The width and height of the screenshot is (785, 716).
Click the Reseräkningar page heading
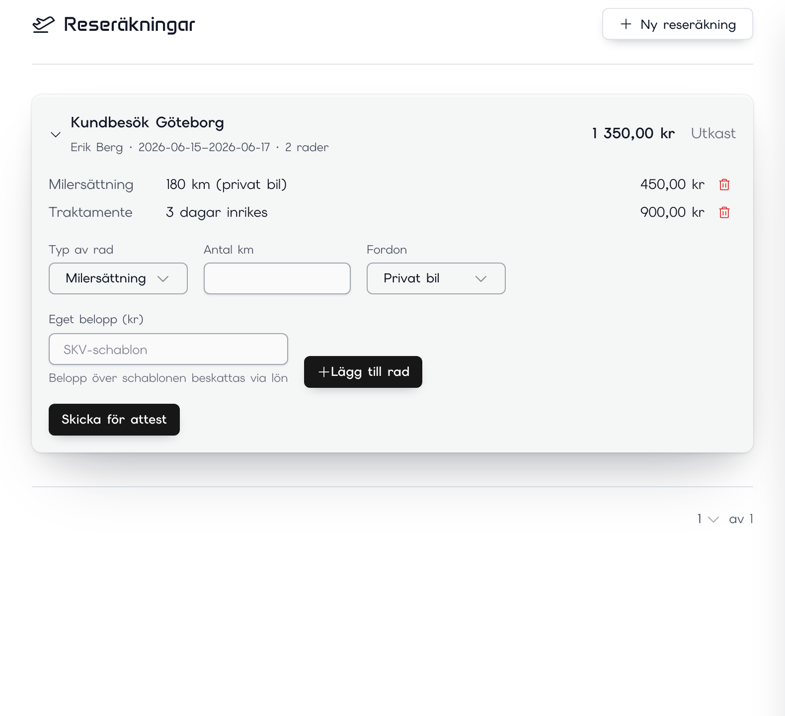[129, 24]
